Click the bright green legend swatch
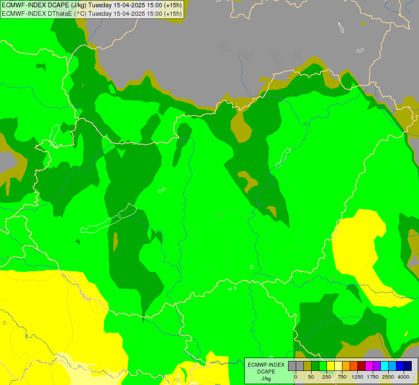419x385 pixels. [x=323, y=366]
